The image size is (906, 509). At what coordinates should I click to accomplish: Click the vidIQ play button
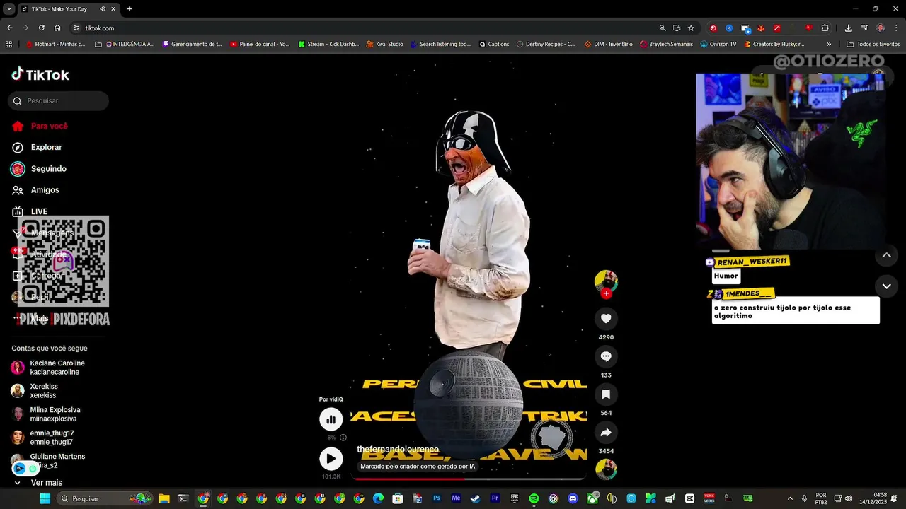331,459
